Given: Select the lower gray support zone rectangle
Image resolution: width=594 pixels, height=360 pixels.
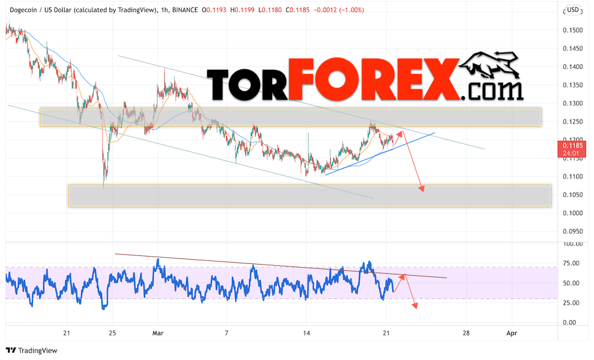Looking at the screenshot, I should tap(309, 196).
